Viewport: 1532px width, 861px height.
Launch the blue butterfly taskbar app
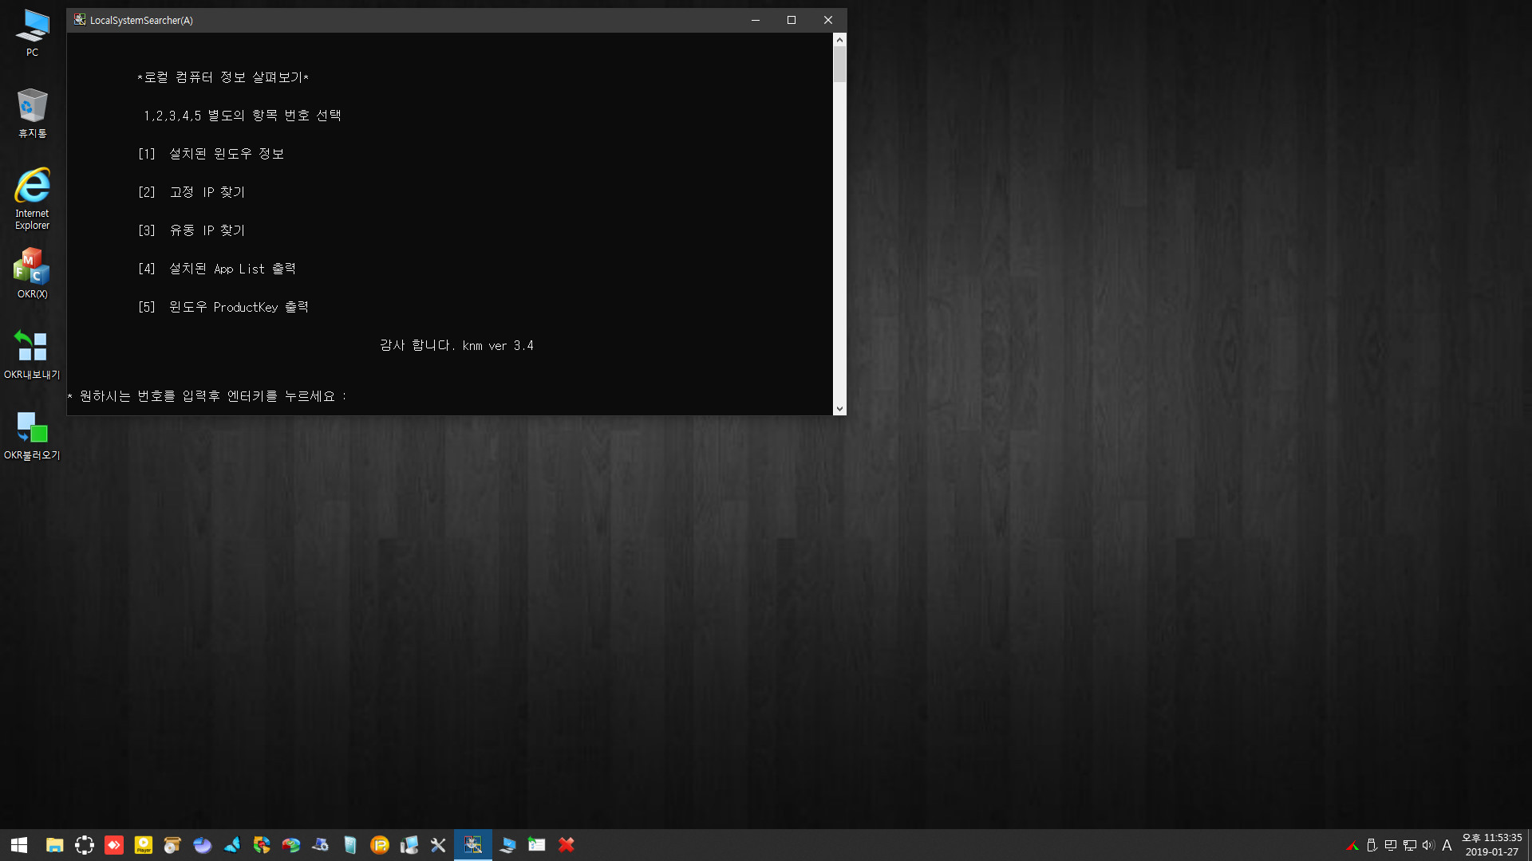point(232,845)
